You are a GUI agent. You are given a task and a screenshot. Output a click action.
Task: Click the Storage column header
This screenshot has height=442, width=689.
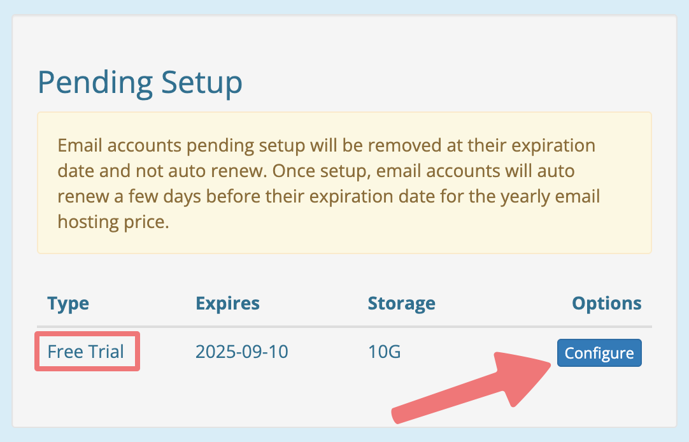click(401, 303)
